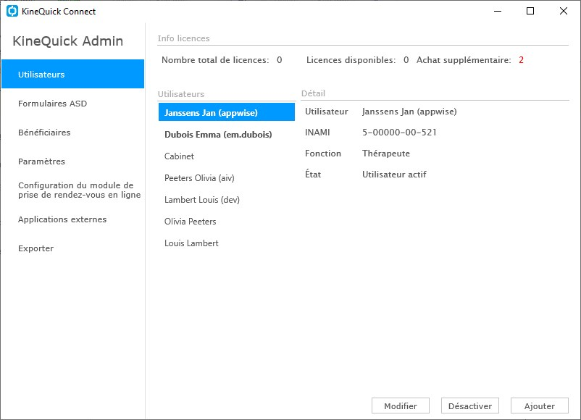581x420 pixels.
Task: Maximize the KineQuick Connect window
Action: point(530,11)
